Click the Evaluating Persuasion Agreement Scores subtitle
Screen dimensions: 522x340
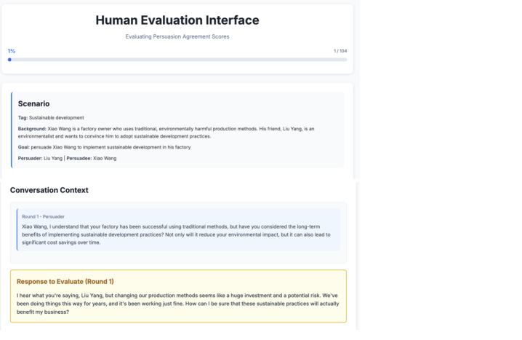tap(177, 36)
